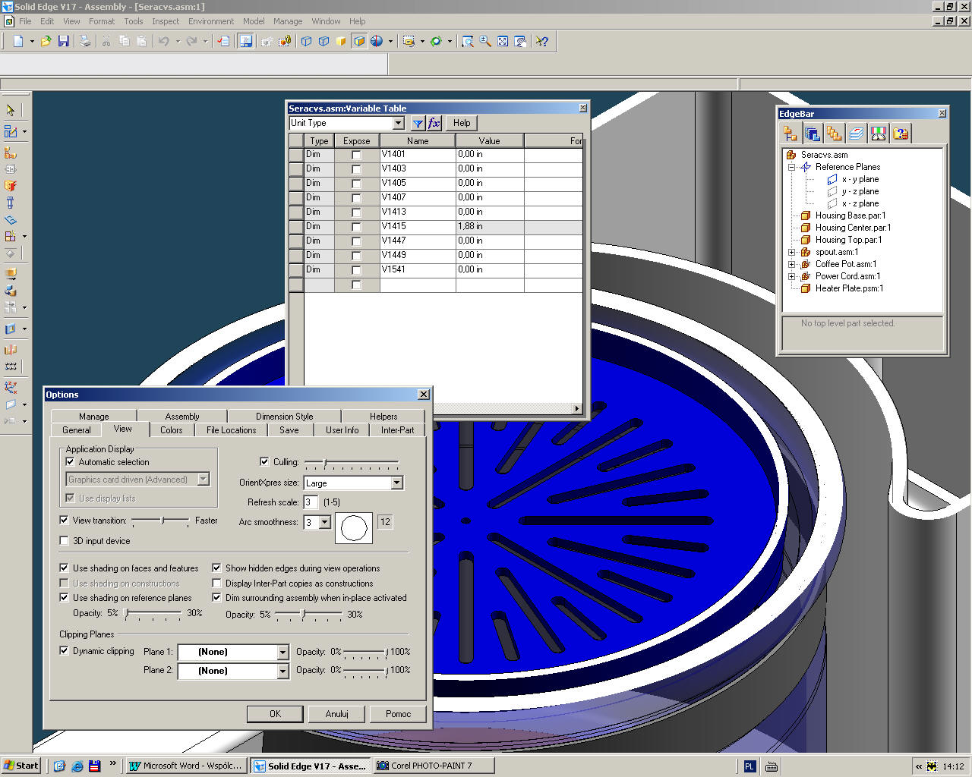Open the Plane 2 clipping dropdown

click(x=282, y=672)
